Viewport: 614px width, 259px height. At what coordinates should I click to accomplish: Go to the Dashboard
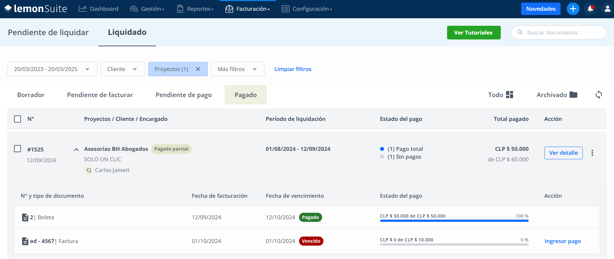point(99,9)
